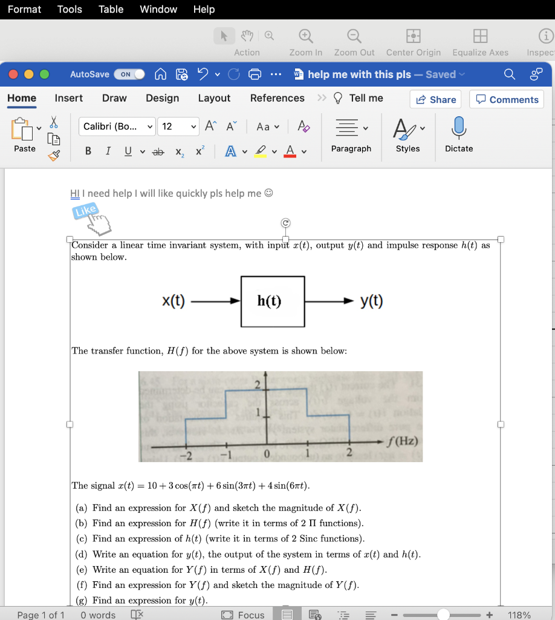555x620 pixels.
Task: Select the subscript icon
Action: tap(179, 151)
